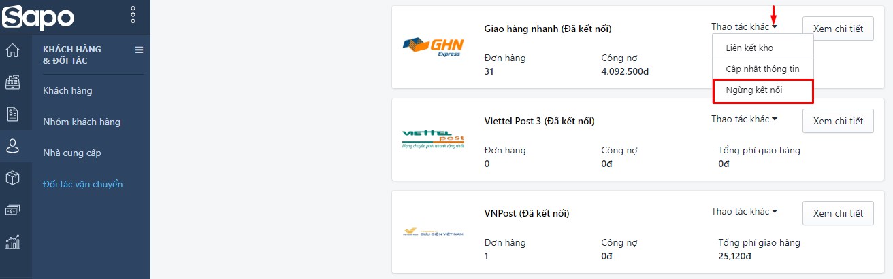Click the point-of-sale register icon
The image size is (893, 279).
(x=12, y=82)
